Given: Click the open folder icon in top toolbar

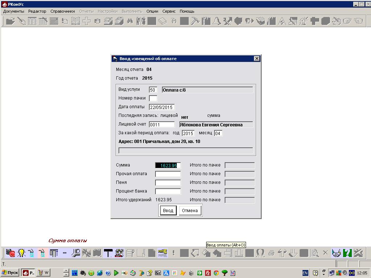Looking at the screenshot, I should coord(10,21).
